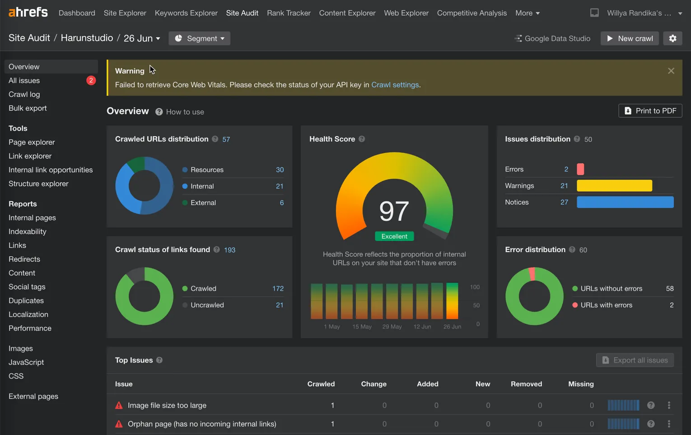The width and height of the screenshot is (691, 435).
Task: Open Site Explorer
Action: click(x=125, y=13)
